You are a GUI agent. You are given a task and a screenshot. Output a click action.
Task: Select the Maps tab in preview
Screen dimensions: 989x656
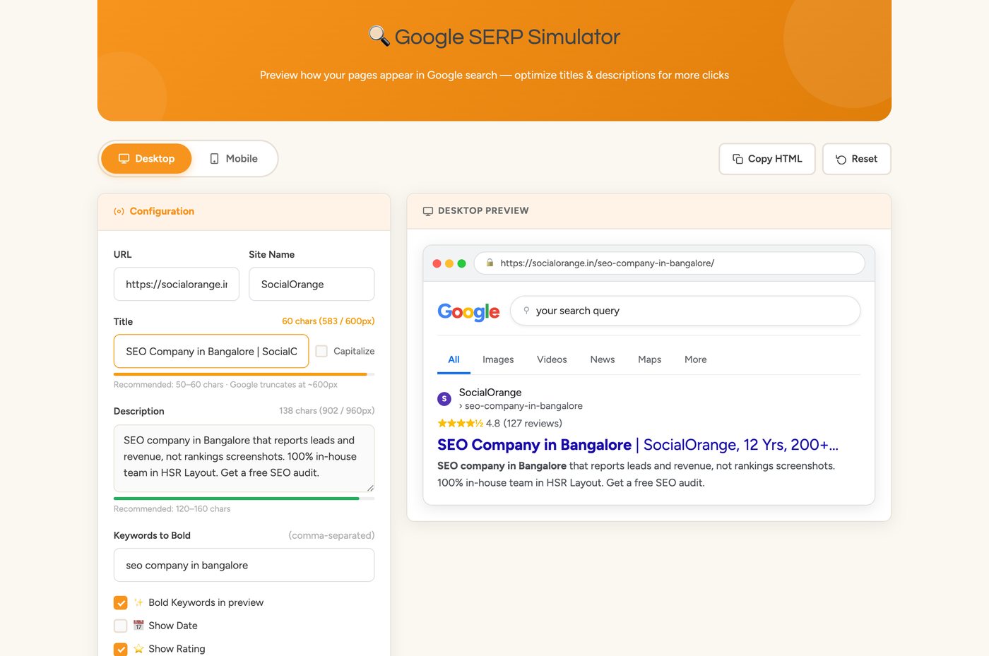click(650, 359)
